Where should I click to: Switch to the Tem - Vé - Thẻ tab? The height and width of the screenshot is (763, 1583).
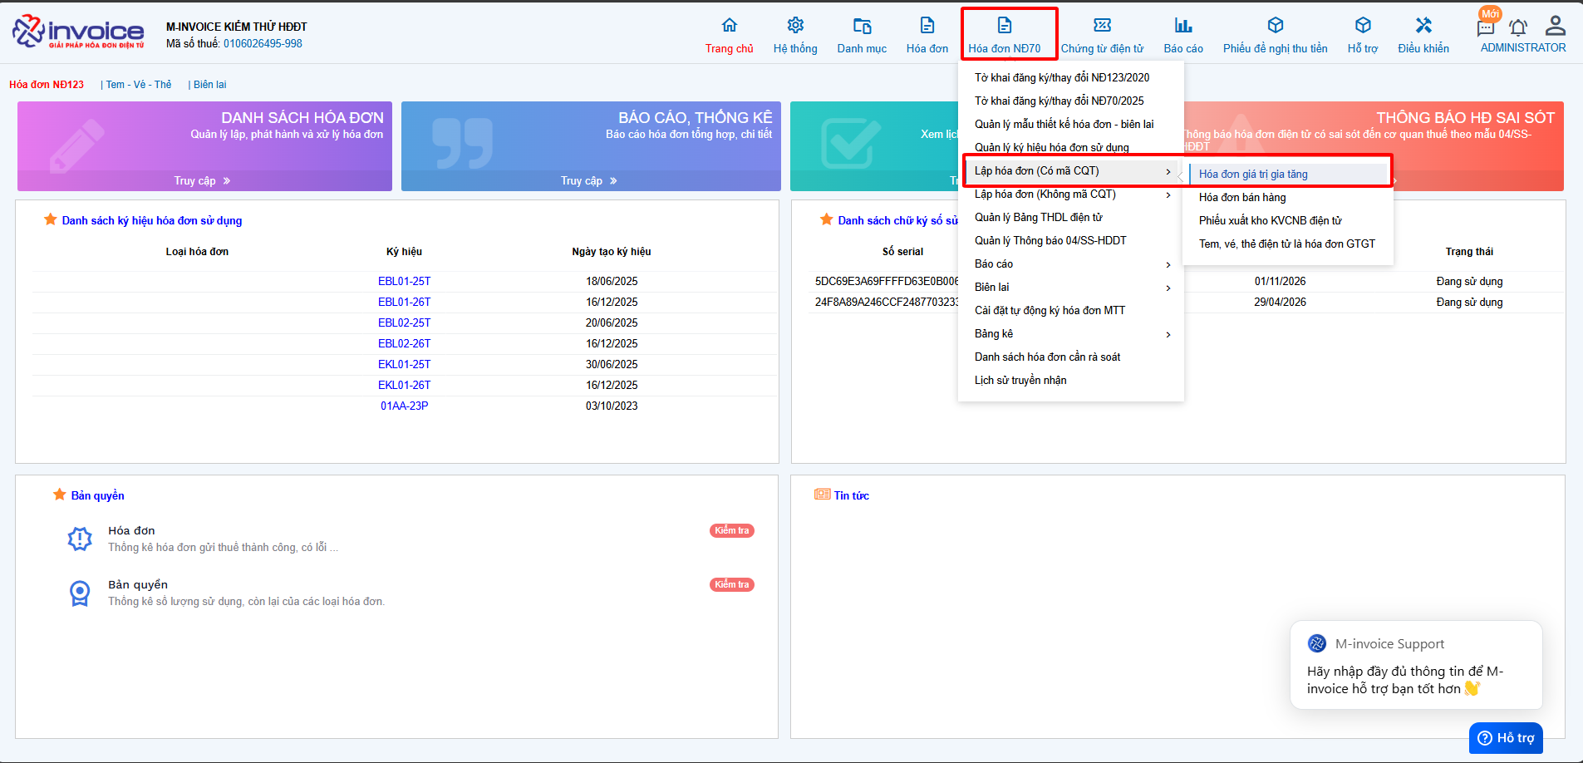tap(138, 85)
